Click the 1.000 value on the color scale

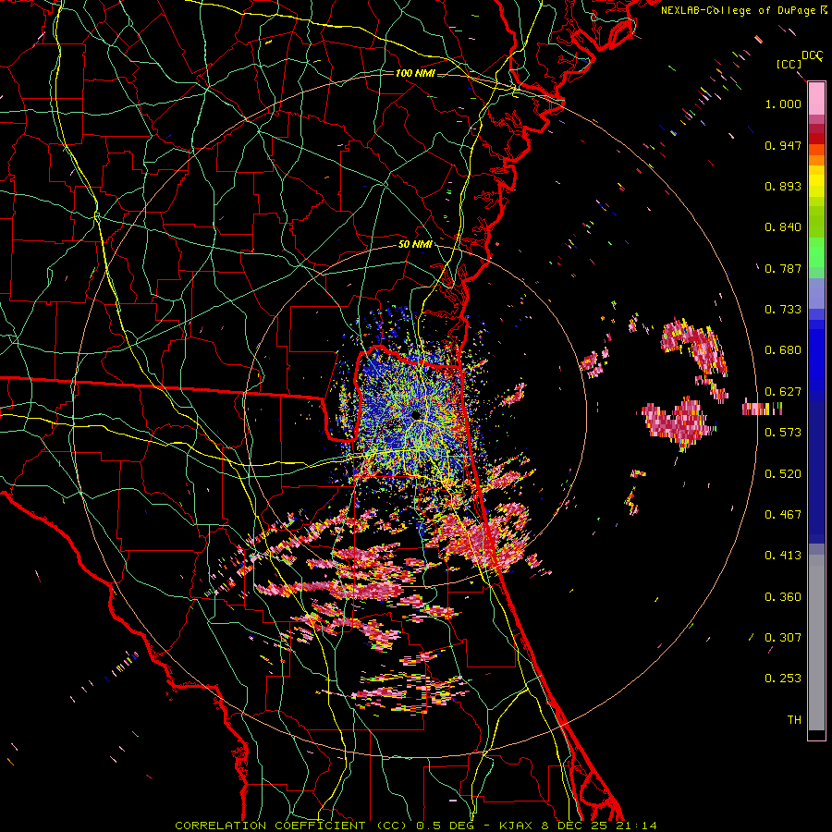(x=783, y=104)
